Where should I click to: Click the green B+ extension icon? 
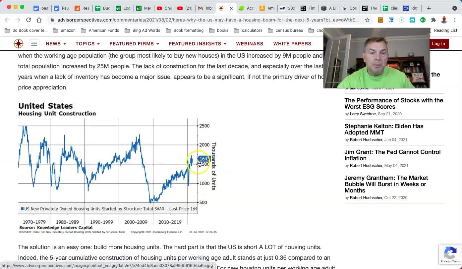pos(423,20)
